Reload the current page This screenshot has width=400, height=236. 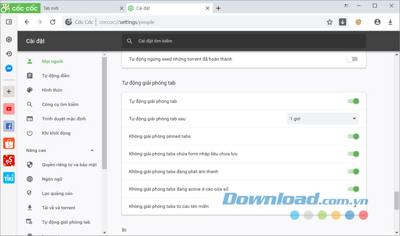52,22
